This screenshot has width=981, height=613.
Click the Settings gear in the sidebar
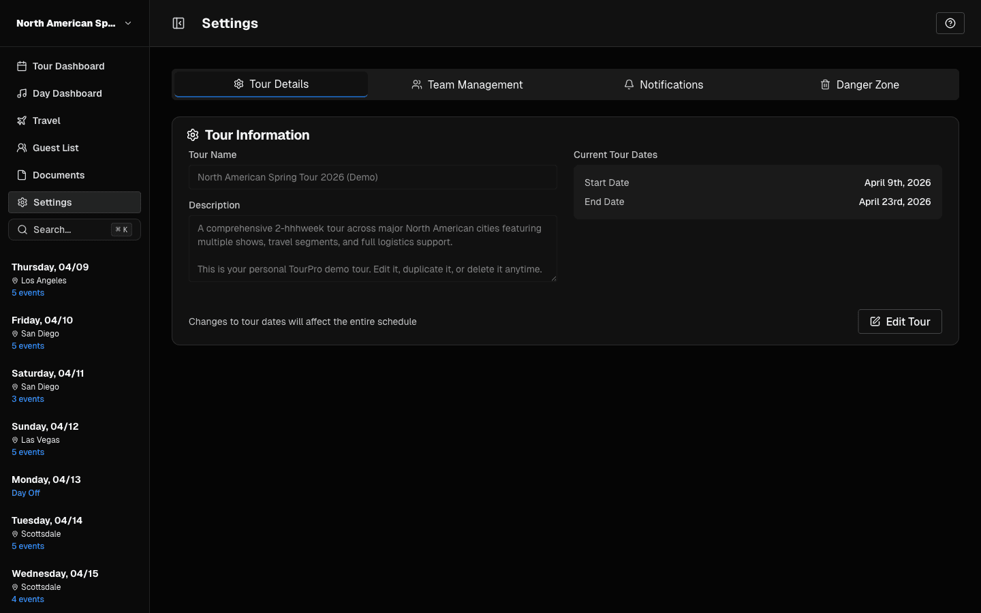pos(21,202)
